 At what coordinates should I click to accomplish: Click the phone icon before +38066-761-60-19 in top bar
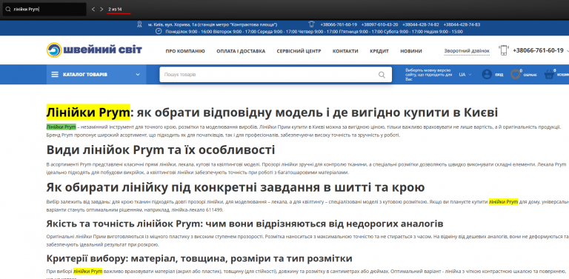click(x=311, y=24)
